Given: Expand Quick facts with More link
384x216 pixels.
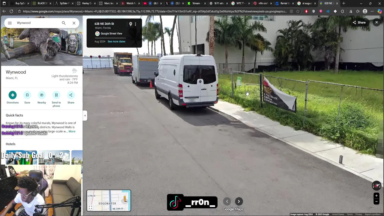Looking at the screenshot, I should (x=72, y=131).
